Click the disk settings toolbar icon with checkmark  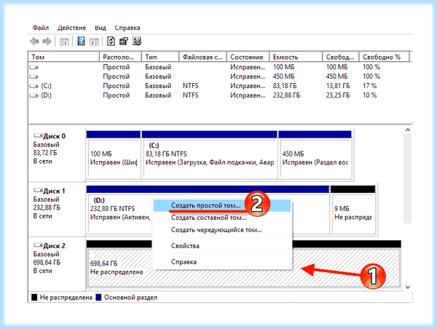137,41
